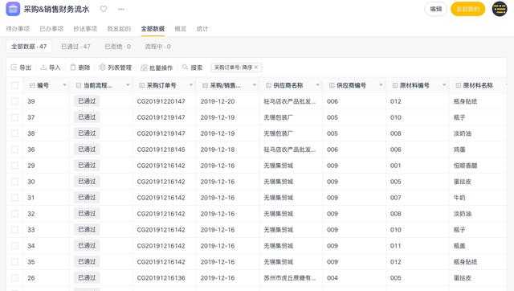Click the yellow 发起新的 button

coord(467,9)
